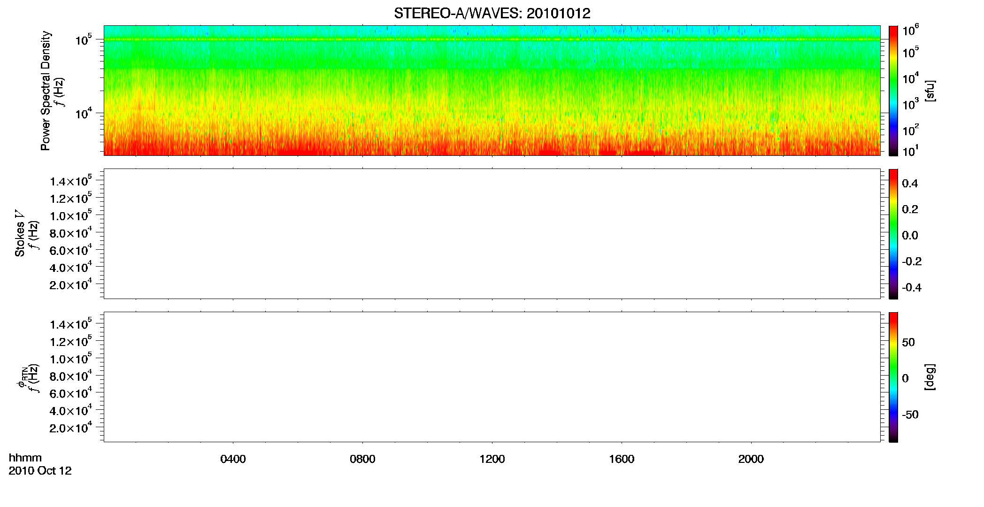The width and height of the screenshot is (984, 507).
Task: Click the hhmm axis label
Action: pos(25,458)
